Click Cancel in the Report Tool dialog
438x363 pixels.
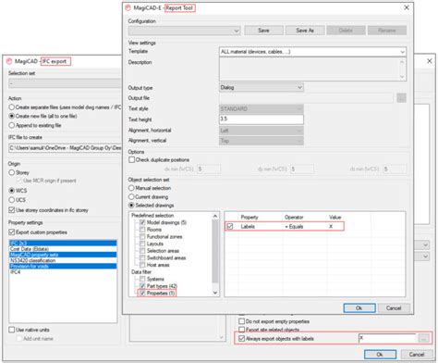(394, 307)
